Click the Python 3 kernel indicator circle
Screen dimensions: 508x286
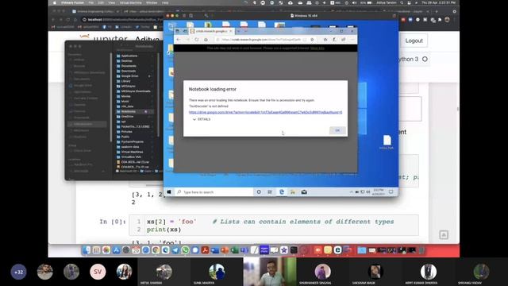(425, 59)
